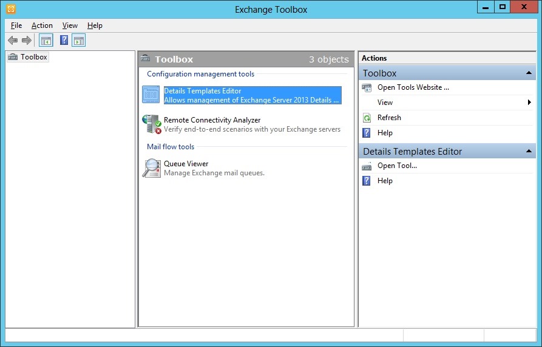Collapse the Details Templates Editor section arrow
The height and width of the screenshot is (347, 542).
(529, 151)
